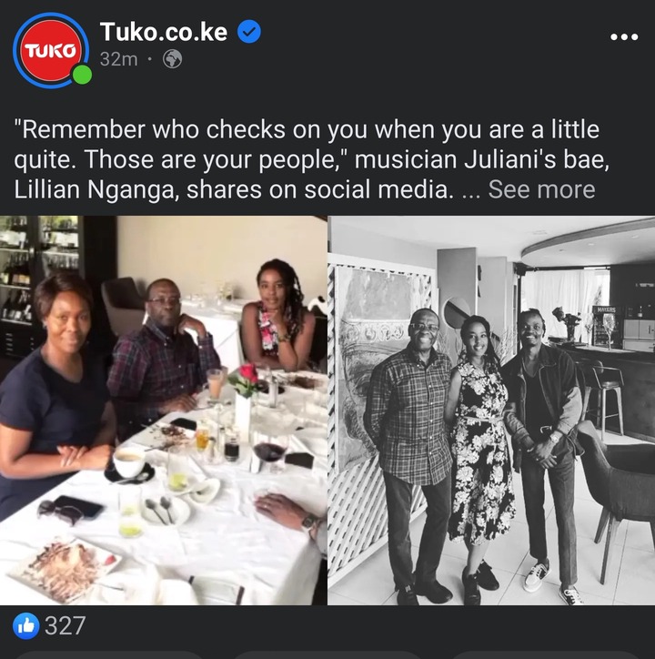
Task: Open the colour restaurant table photo
Action: click(x=163, y=411)
